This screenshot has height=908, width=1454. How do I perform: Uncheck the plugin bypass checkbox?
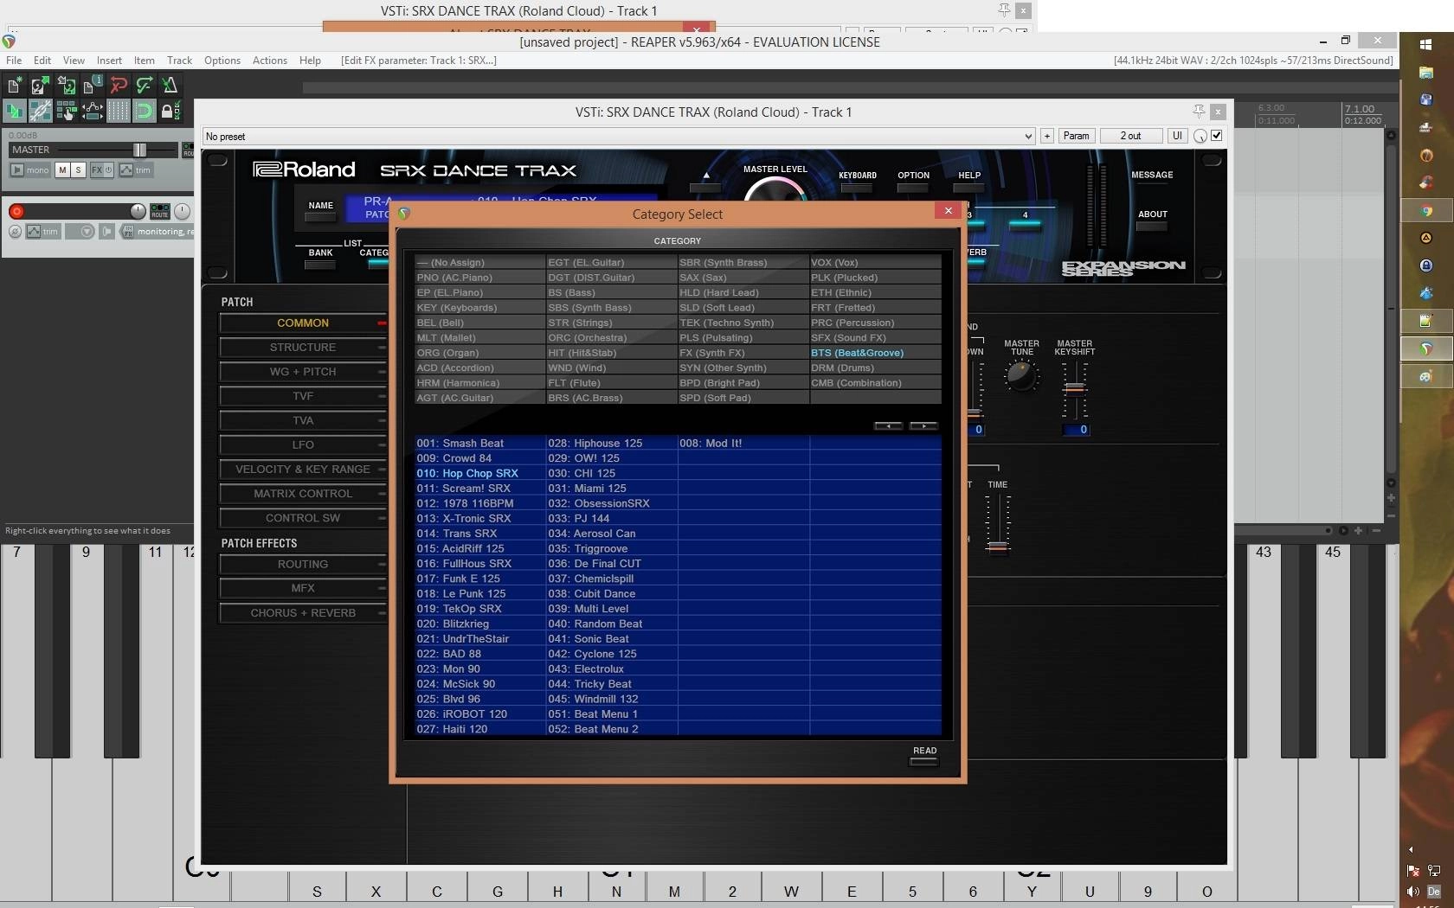coord(1217,136)
